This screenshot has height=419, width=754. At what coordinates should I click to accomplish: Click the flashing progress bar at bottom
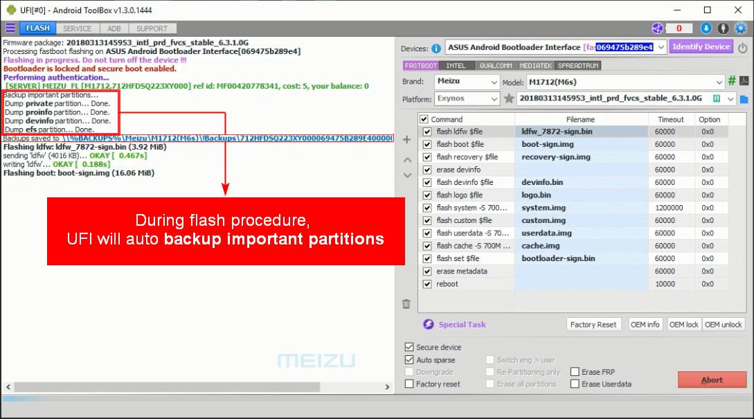pos(377,398)
